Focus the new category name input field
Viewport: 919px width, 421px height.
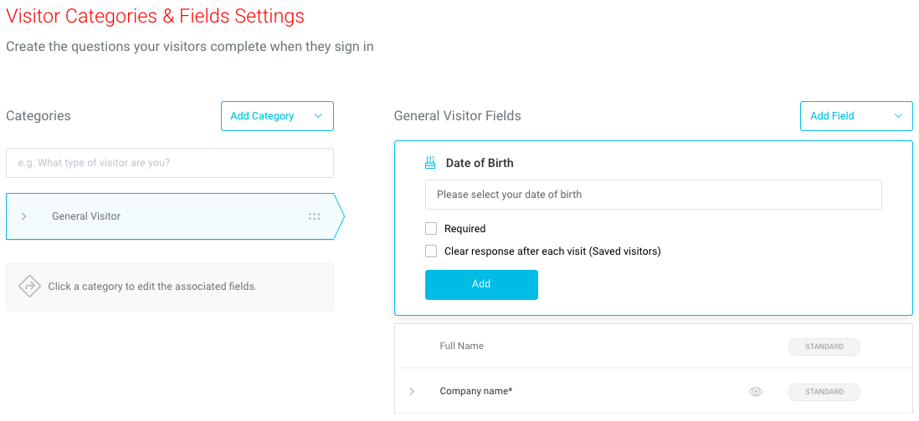(170, 163)
